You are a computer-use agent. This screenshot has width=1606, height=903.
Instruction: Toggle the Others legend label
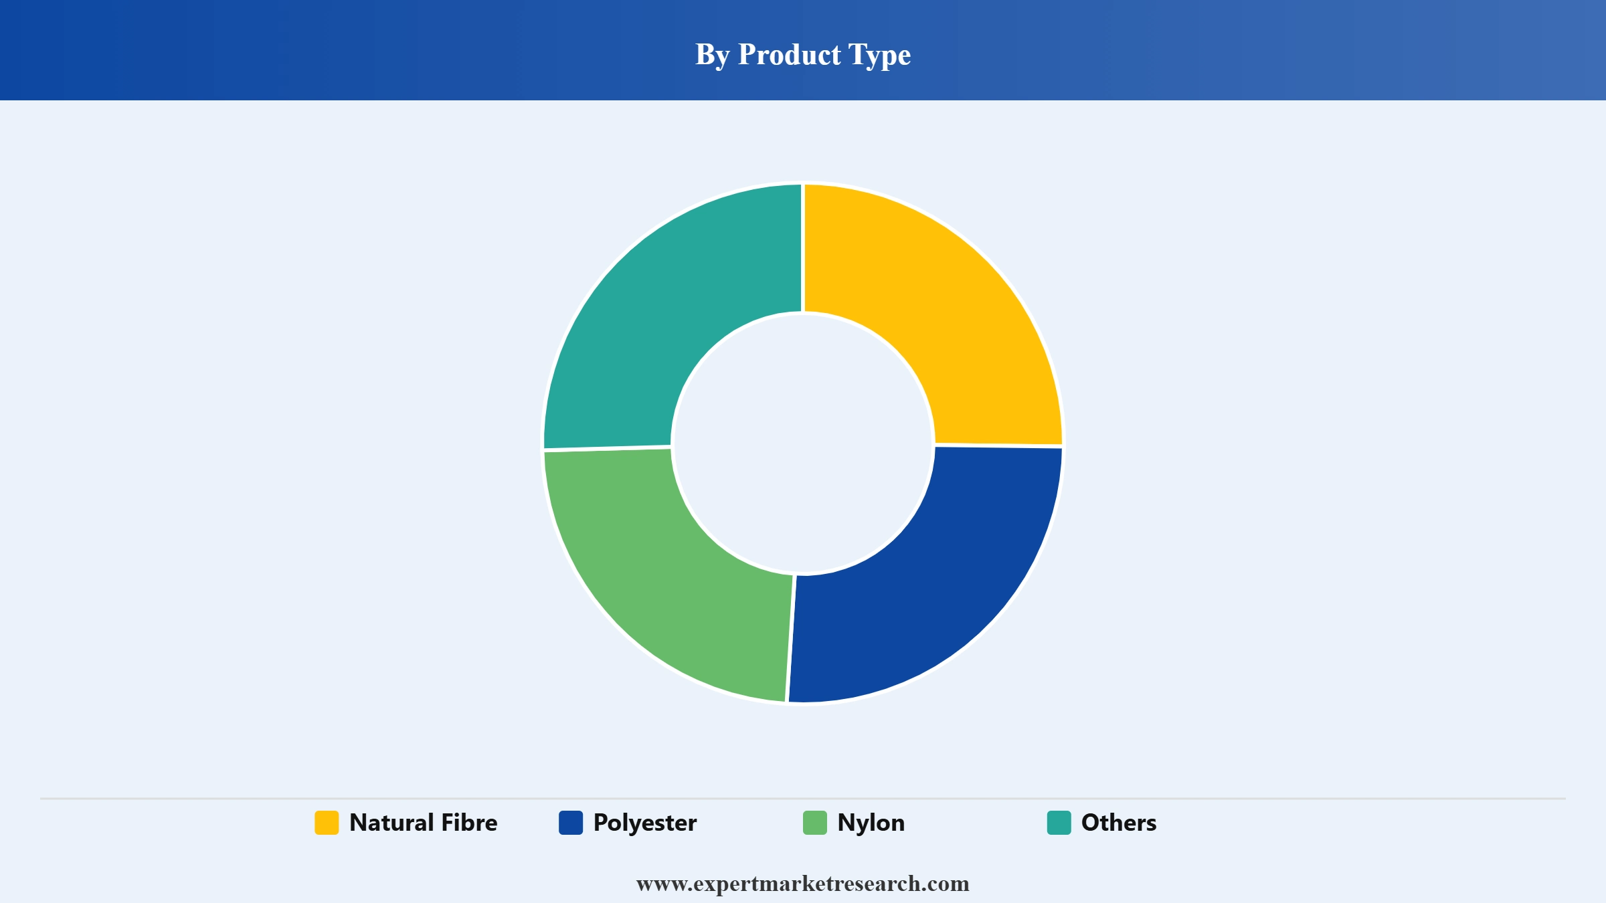tap(1119, 823)
